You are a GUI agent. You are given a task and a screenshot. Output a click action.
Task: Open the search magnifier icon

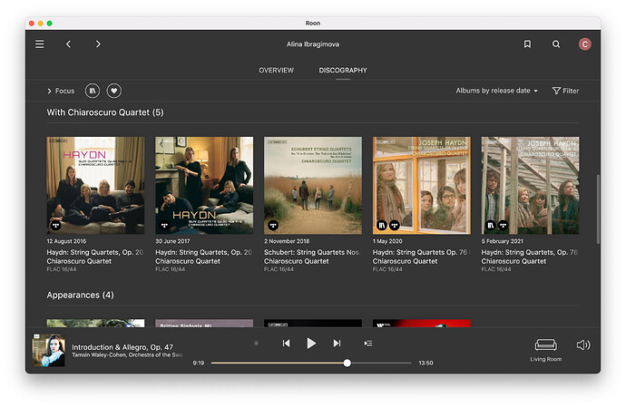point(556,44)
